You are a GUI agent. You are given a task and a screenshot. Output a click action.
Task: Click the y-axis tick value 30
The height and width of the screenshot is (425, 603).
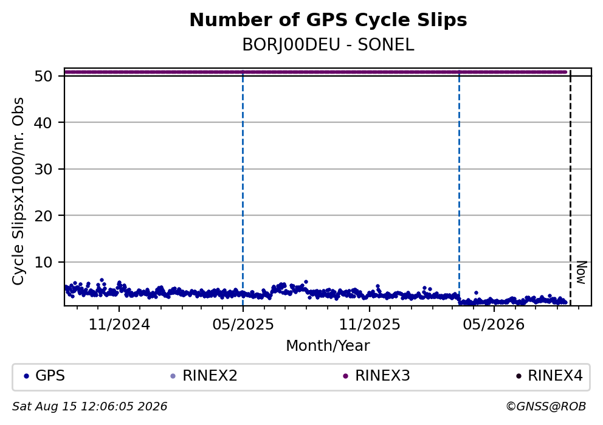click(43, 169)
